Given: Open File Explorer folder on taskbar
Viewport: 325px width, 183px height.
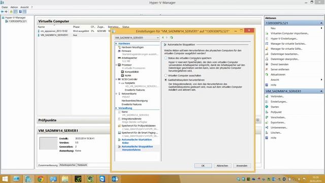Looking at the screenshot, I should pyautogui.click(x=65, y=179).
